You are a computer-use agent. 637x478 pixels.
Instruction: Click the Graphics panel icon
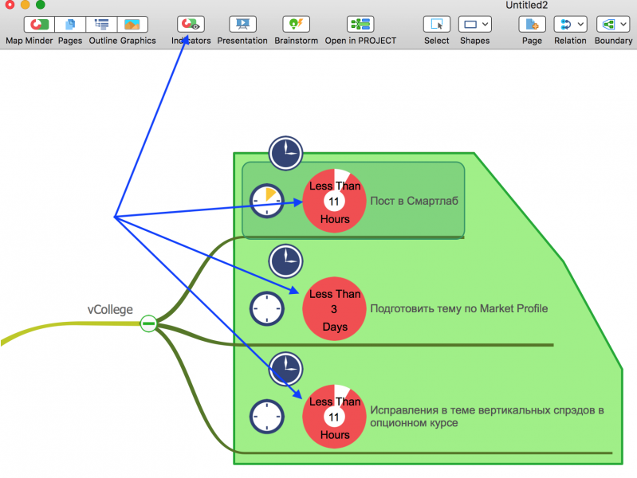[132, 25]
